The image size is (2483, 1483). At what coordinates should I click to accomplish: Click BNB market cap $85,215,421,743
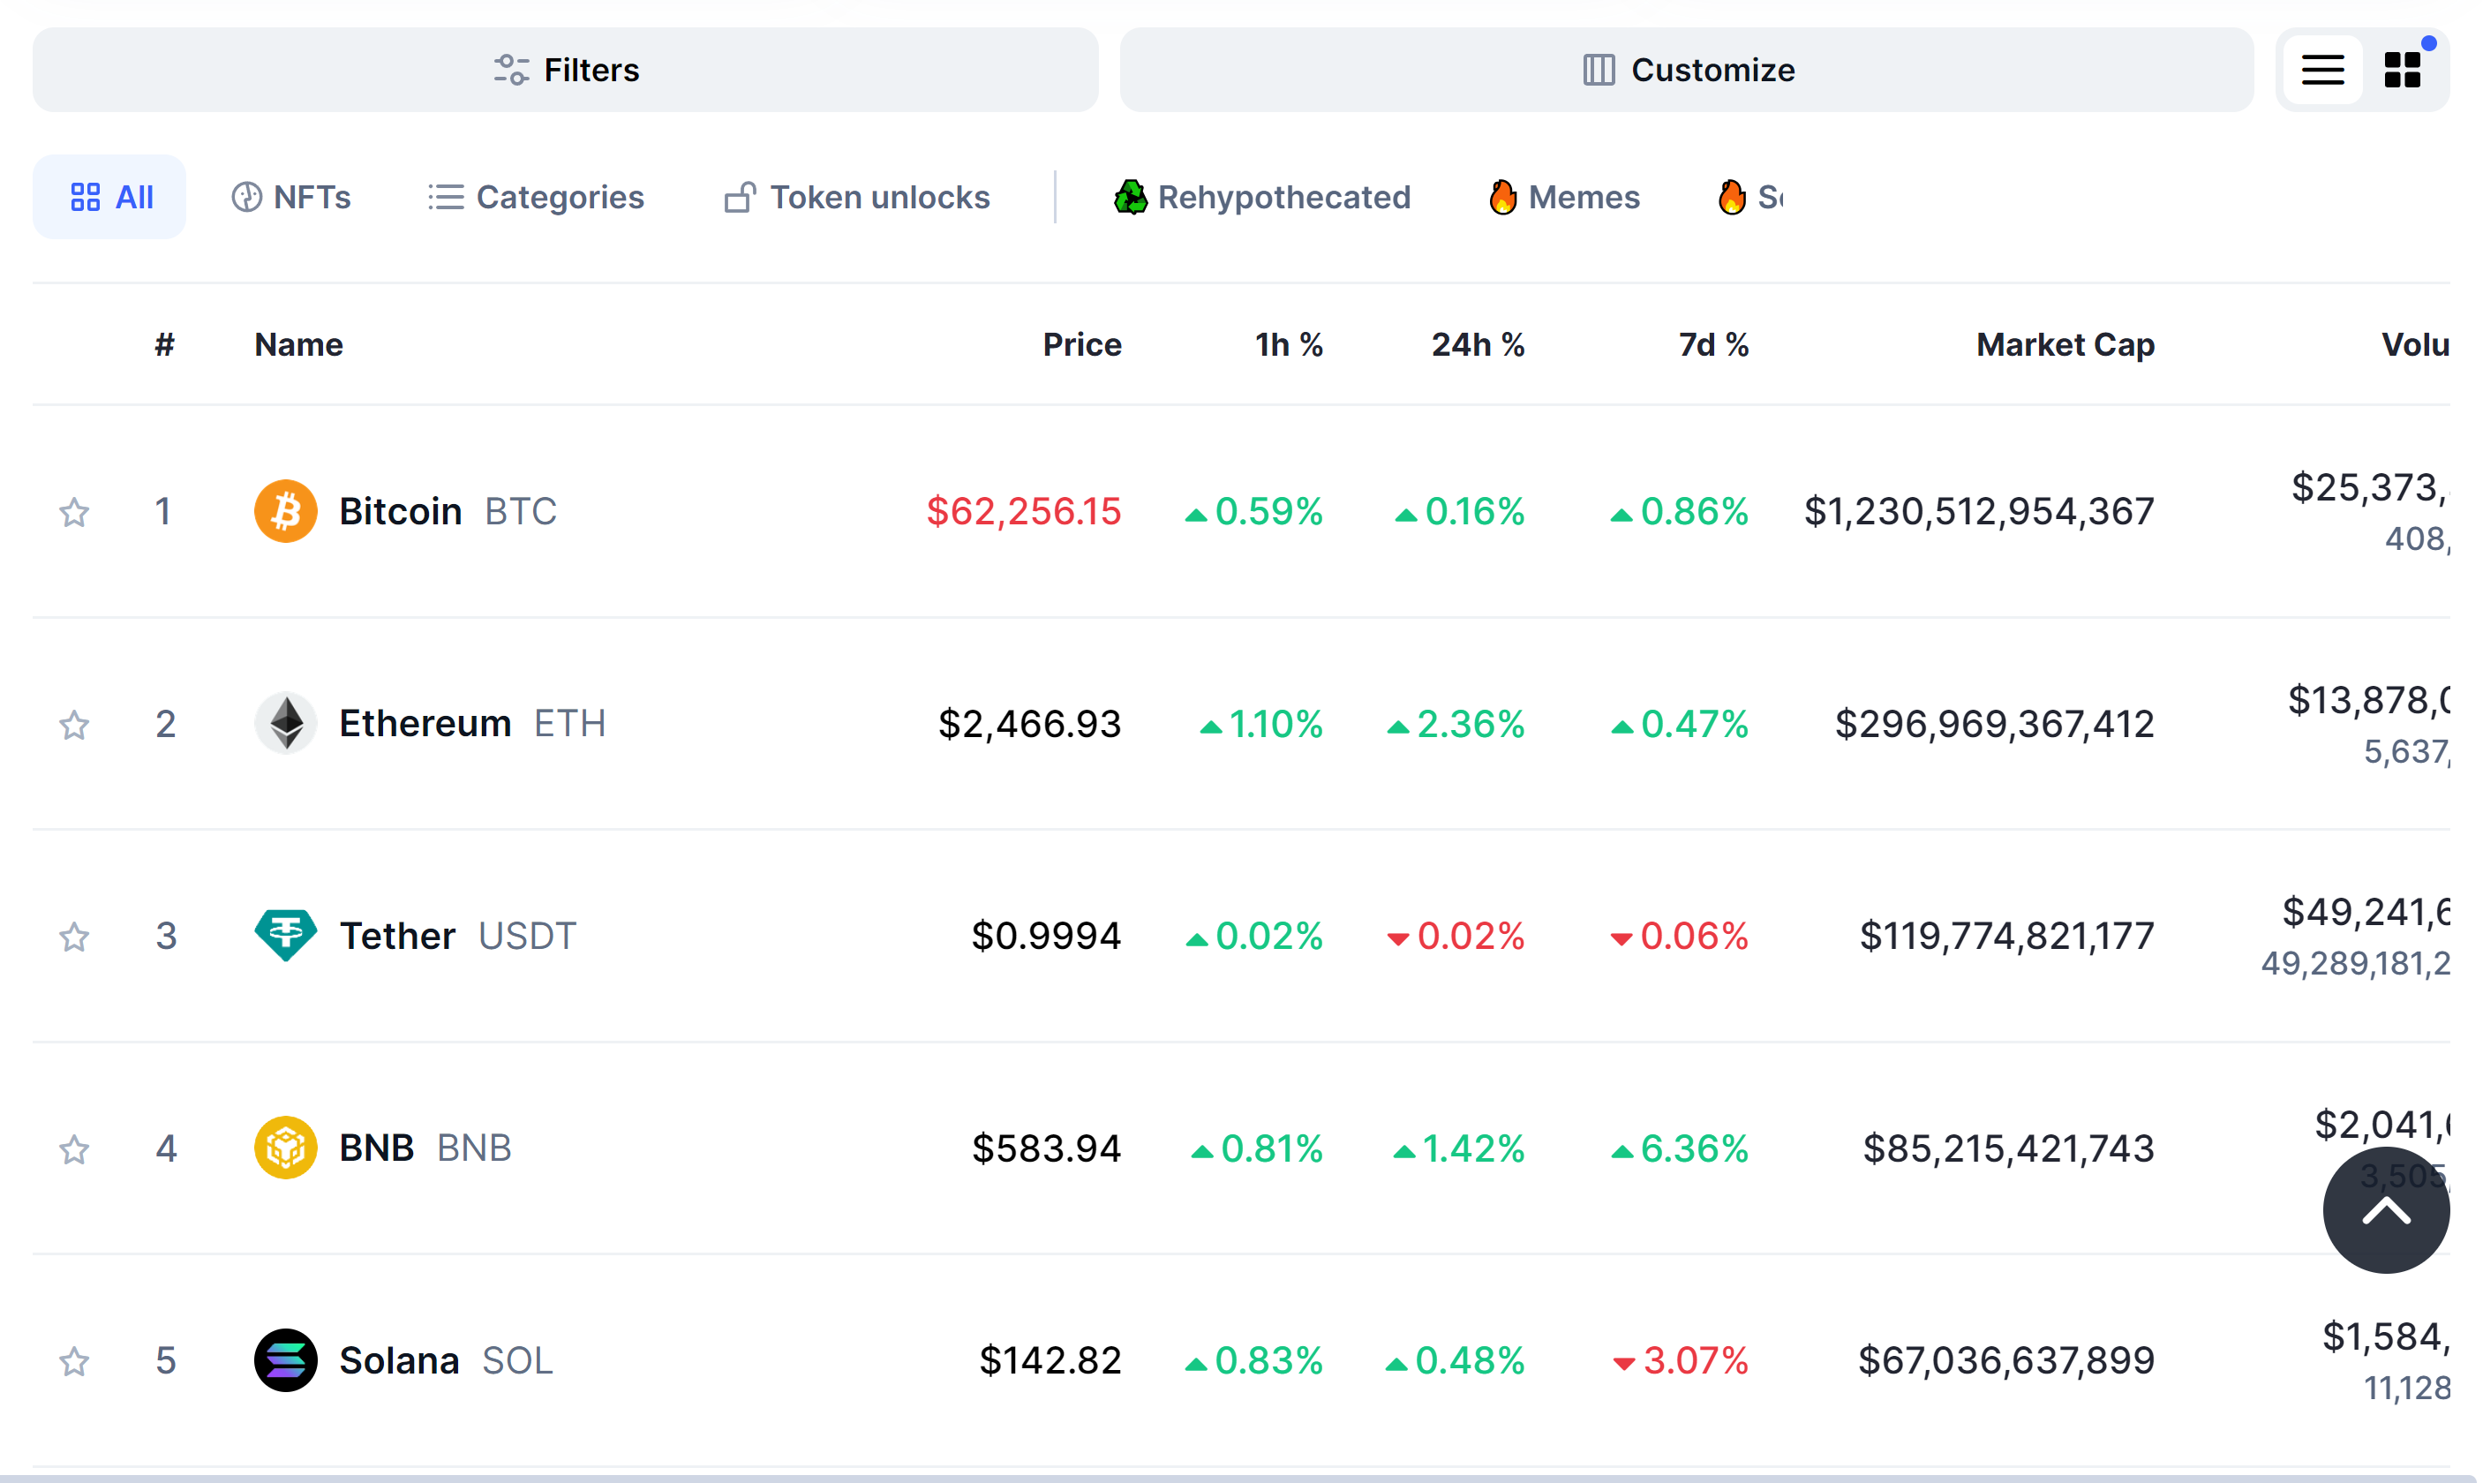[x=2009, y=1148]
